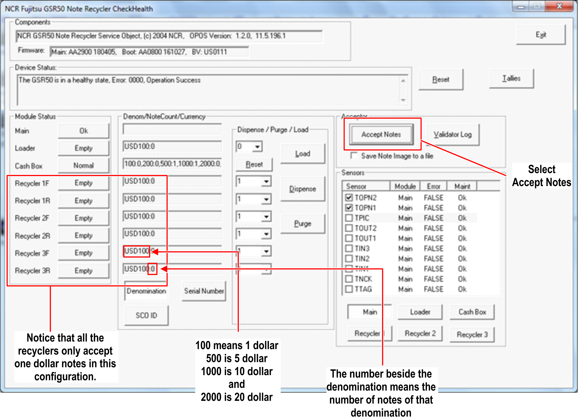578x419 pixels.
Task: Click the Maint column header
Action: (462, 186)
